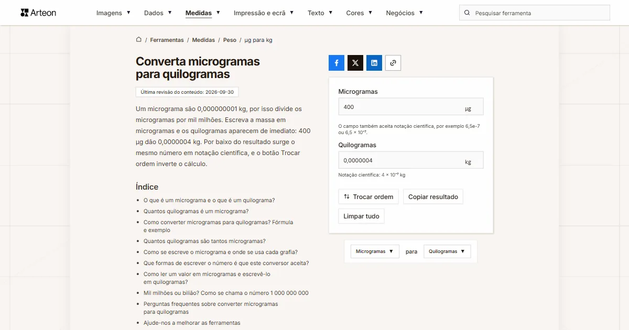
Task: Click Trocar ordem button
Action: tap(368, 197)
